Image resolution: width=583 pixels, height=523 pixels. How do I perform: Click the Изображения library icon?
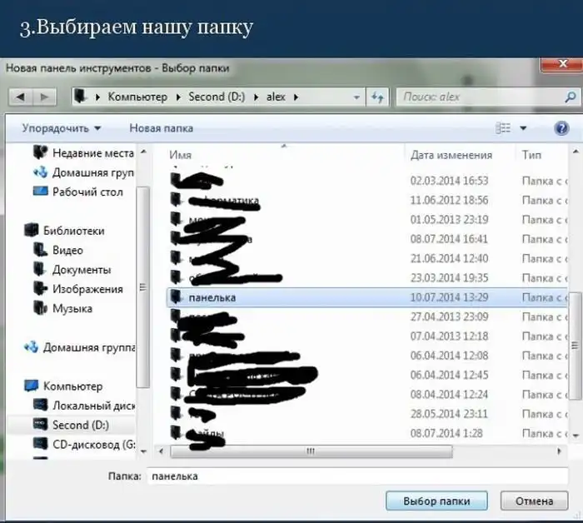(39, 289)
